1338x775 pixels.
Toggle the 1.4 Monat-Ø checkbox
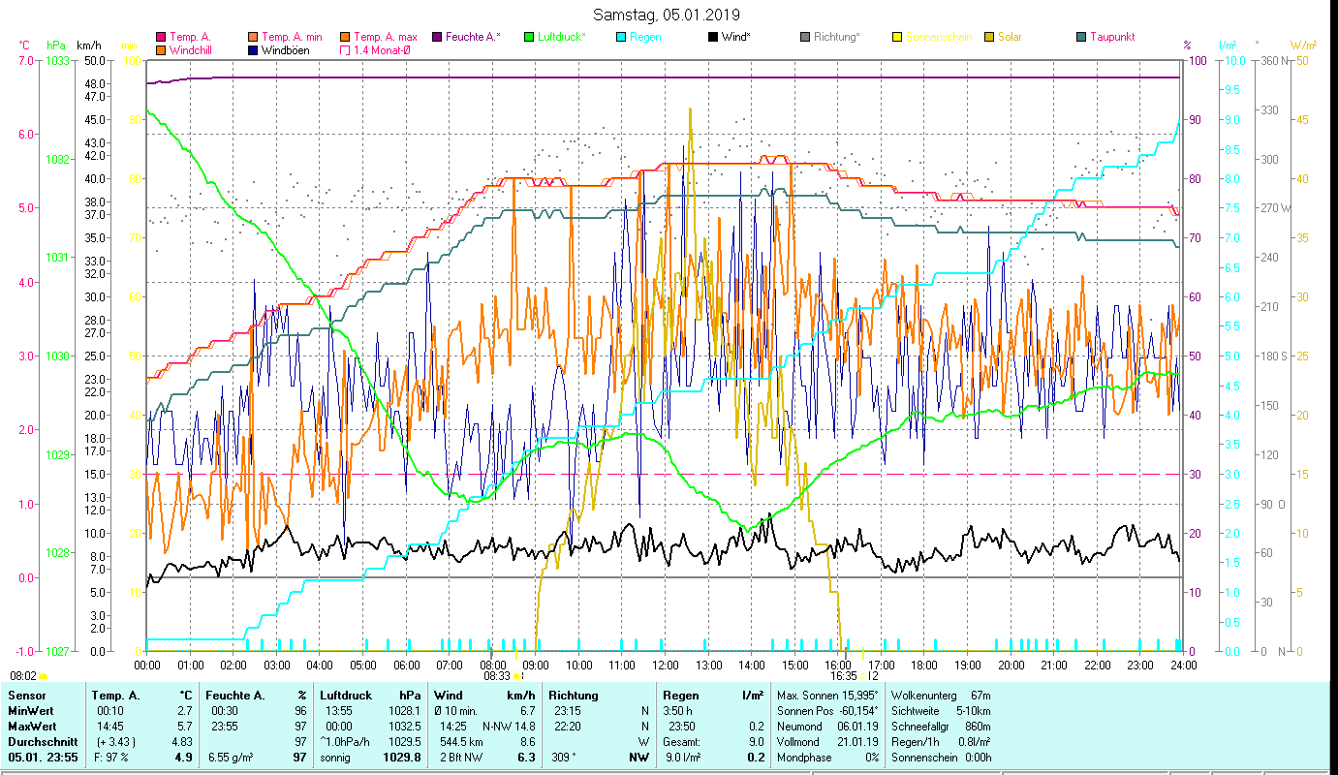pos(345,50)
